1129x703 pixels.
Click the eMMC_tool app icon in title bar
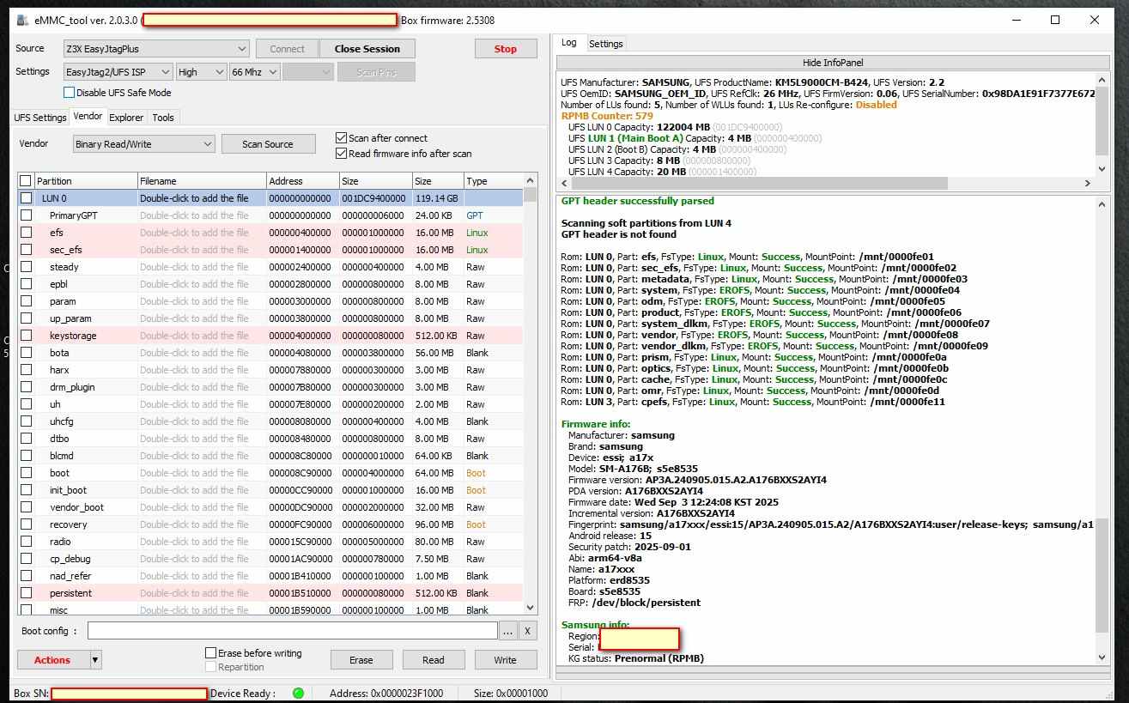[x=21, y=20]
